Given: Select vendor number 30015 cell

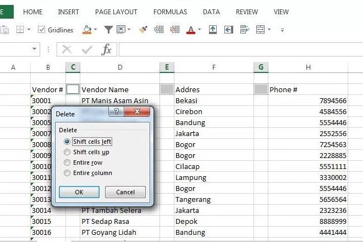Looking at the screenshot, I should [48, 222].
